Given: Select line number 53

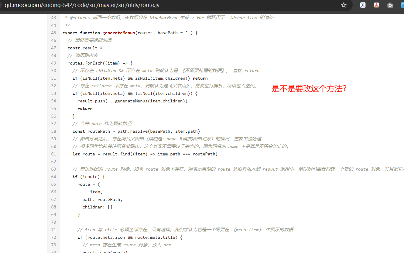Looking at the screenshot, I should pos(53,93).
